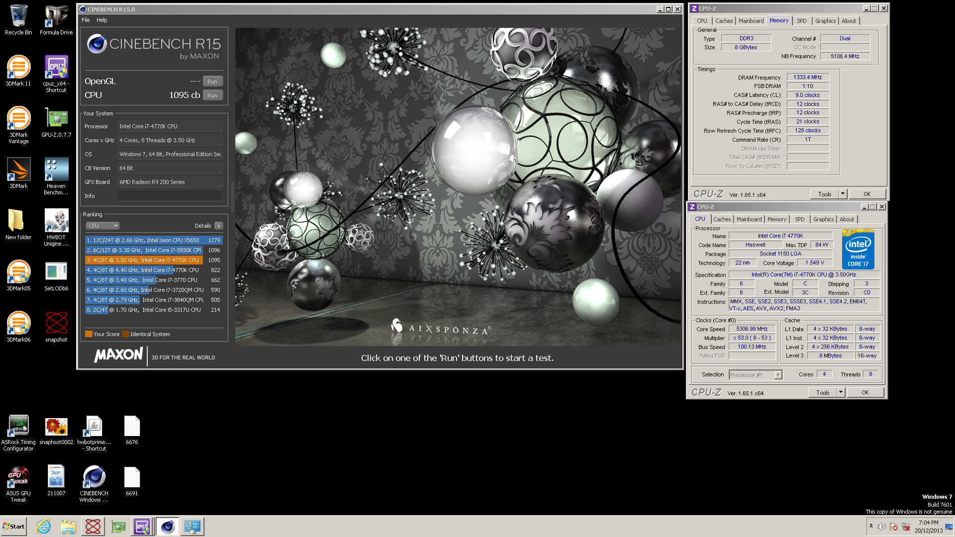
Task: Open Graphics tab in lower CPU-Z
Action: click(x=824, y=219)
